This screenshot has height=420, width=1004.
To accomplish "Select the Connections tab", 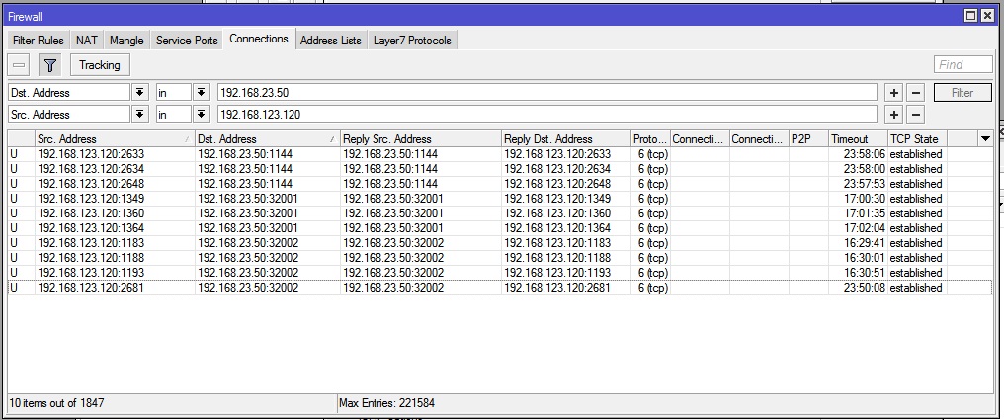I will pos(259,40).
